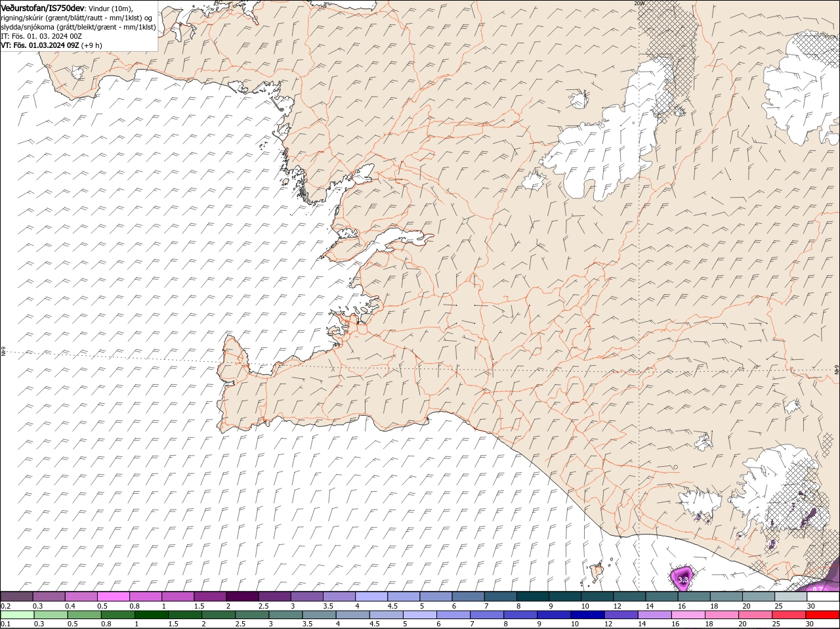Click Heimaey island south of the coast
840x629 pixels.
tap(597, 573)
